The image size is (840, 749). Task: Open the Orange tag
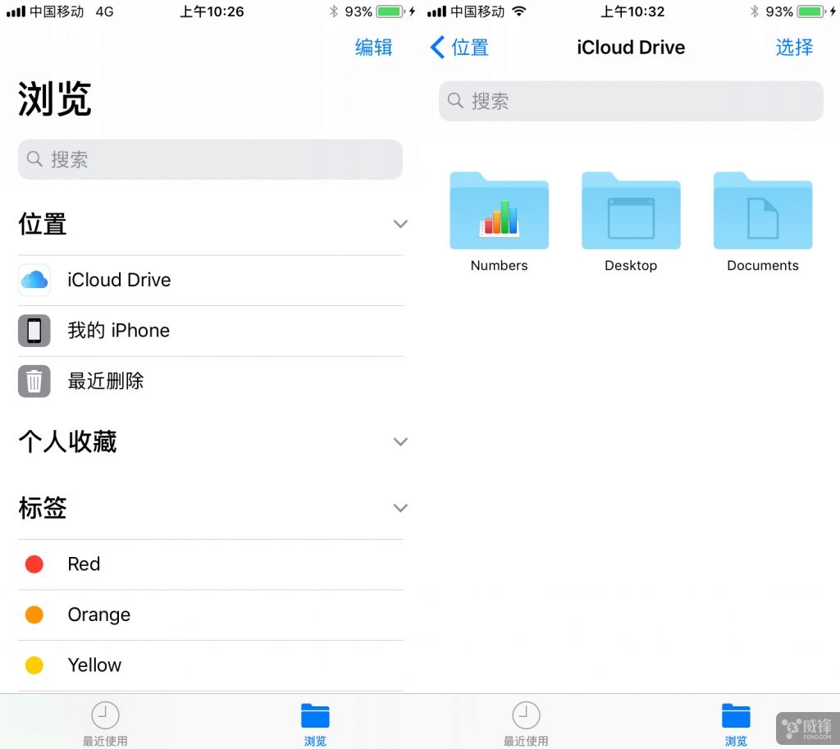point(98,614)
